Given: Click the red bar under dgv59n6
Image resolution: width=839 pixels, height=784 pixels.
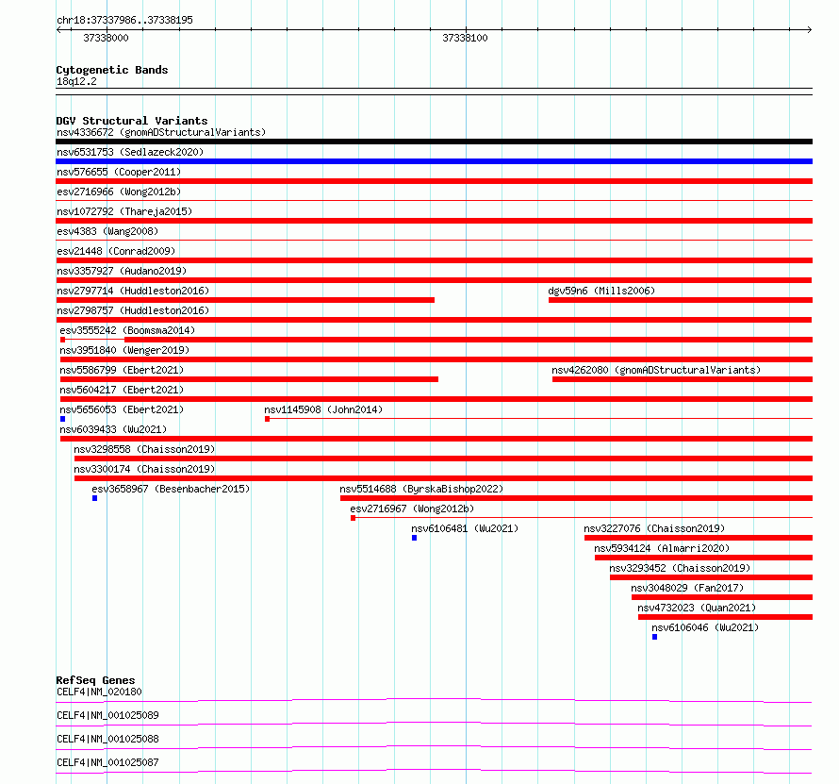Looking at the screenshot, I should click(x=681, y=300).
